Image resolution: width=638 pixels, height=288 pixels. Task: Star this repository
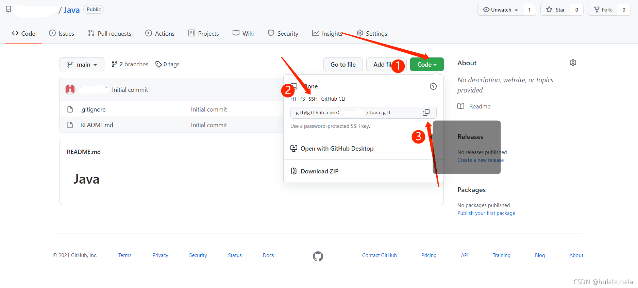[555, 10]
